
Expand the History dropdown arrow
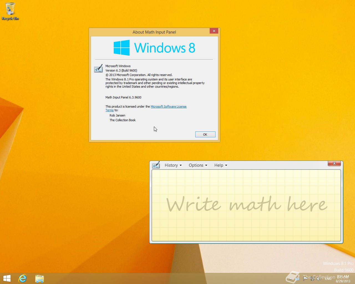coord(181,165)
